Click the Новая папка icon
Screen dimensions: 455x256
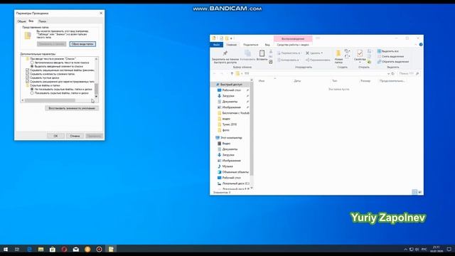click(x=338, y=53)
